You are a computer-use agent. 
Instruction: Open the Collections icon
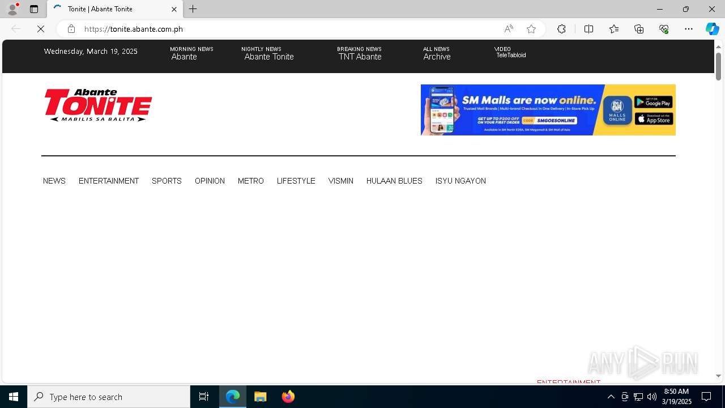(x=639, y=29)
